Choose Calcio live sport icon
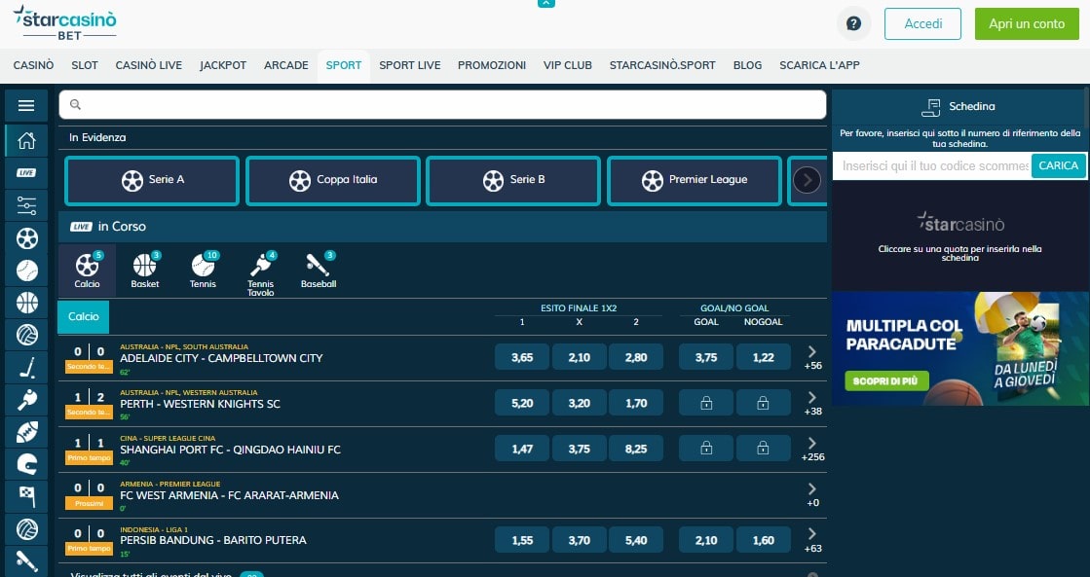The width and height of the screenshot is (1090, 577). (87, 270)
